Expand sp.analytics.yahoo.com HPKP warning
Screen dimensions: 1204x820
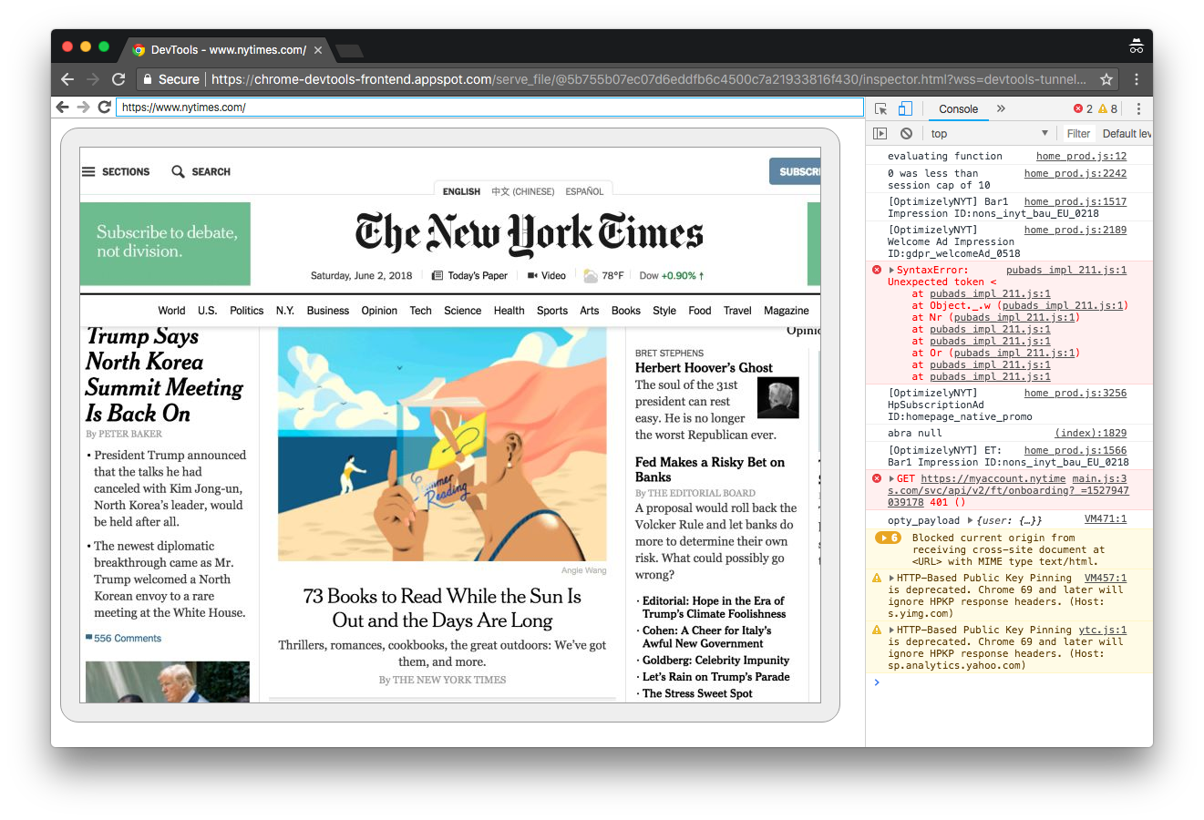(892, 630)
